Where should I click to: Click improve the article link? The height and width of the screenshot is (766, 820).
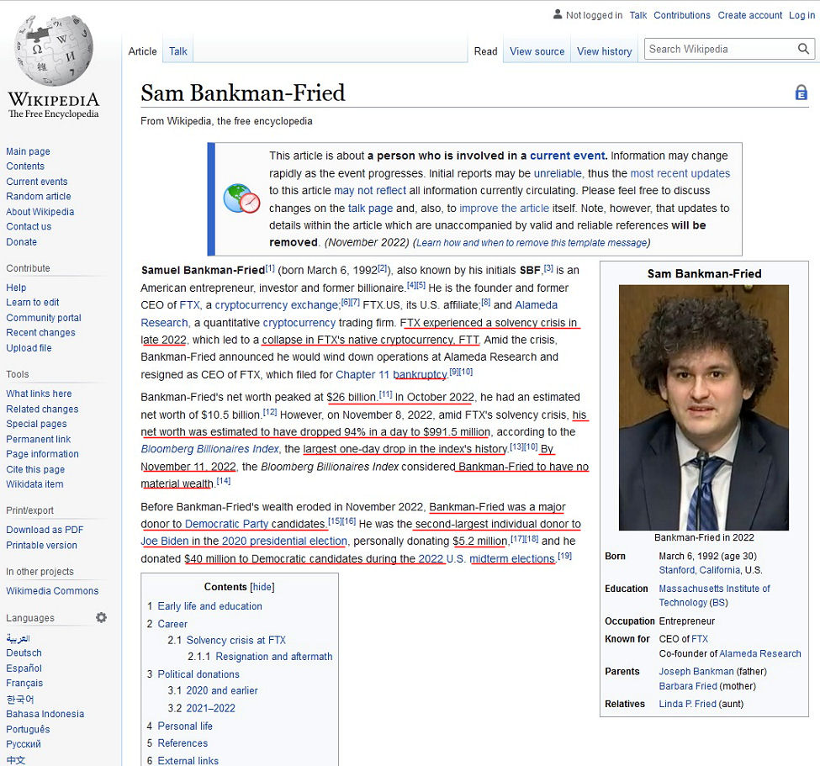coord(504,208)
